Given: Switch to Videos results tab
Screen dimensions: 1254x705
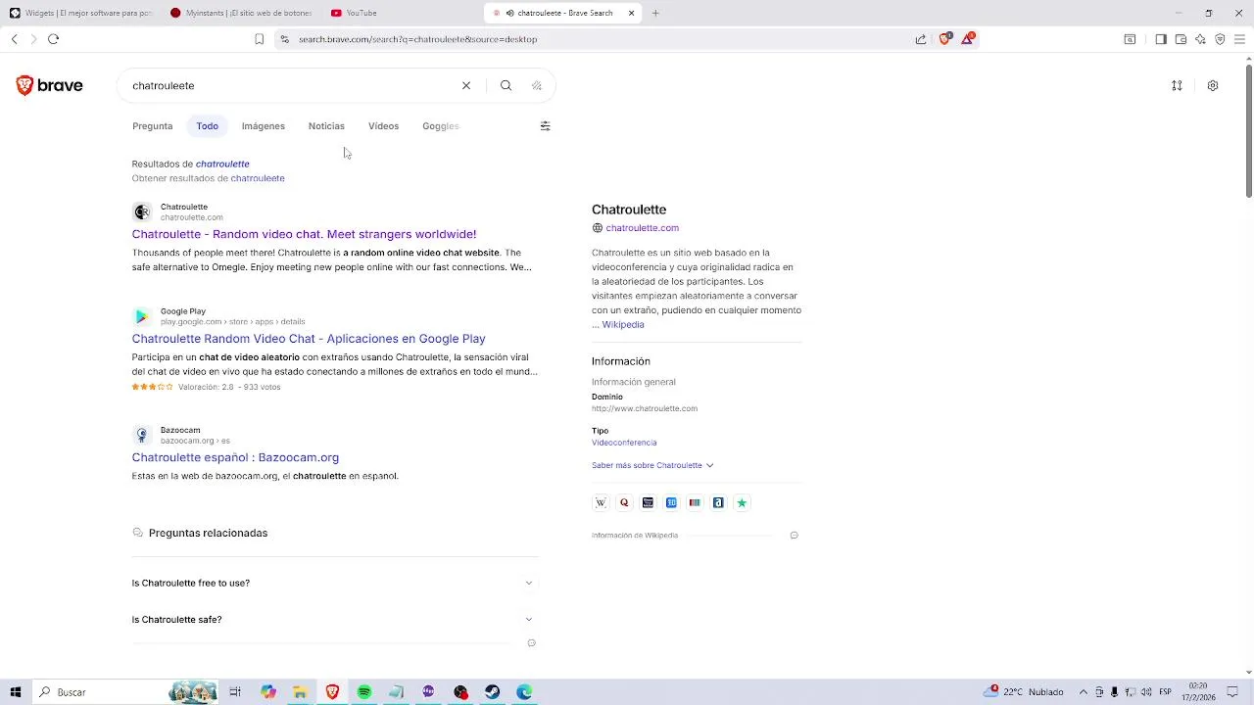Looking at the screenshot, I should [383, 126].
